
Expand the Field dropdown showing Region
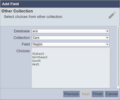pyautogui.click(x=71, y=44)
